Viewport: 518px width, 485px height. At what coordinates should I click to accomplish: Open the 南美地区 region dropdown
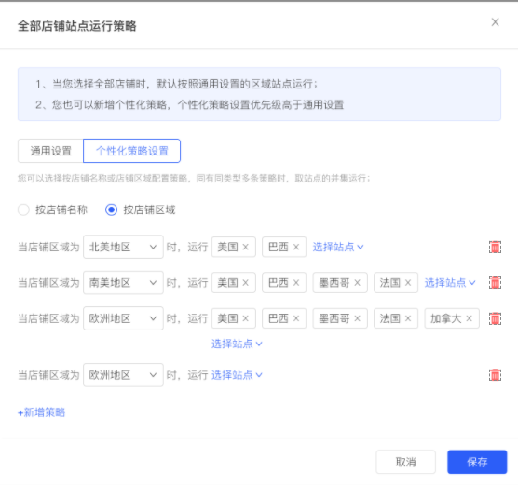pos(123,282)
